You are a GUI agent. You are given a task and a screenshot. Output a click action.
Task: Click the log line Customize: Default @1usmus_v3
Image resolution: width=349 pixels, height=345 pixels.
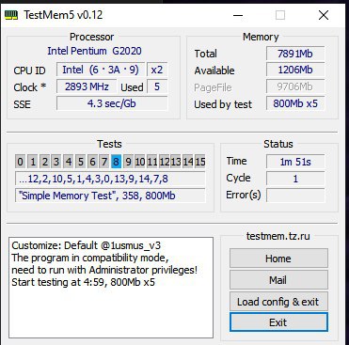[87, 245]
